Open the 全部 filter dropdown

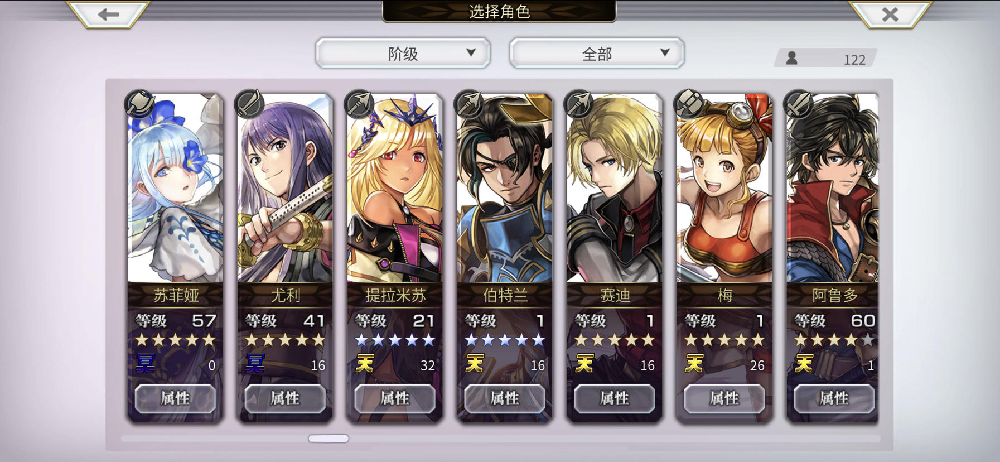597,54
